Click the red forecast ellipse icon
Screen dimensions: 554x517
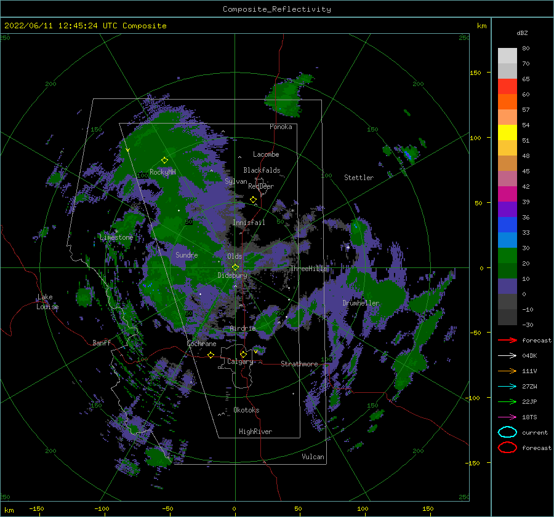[507, 448]
